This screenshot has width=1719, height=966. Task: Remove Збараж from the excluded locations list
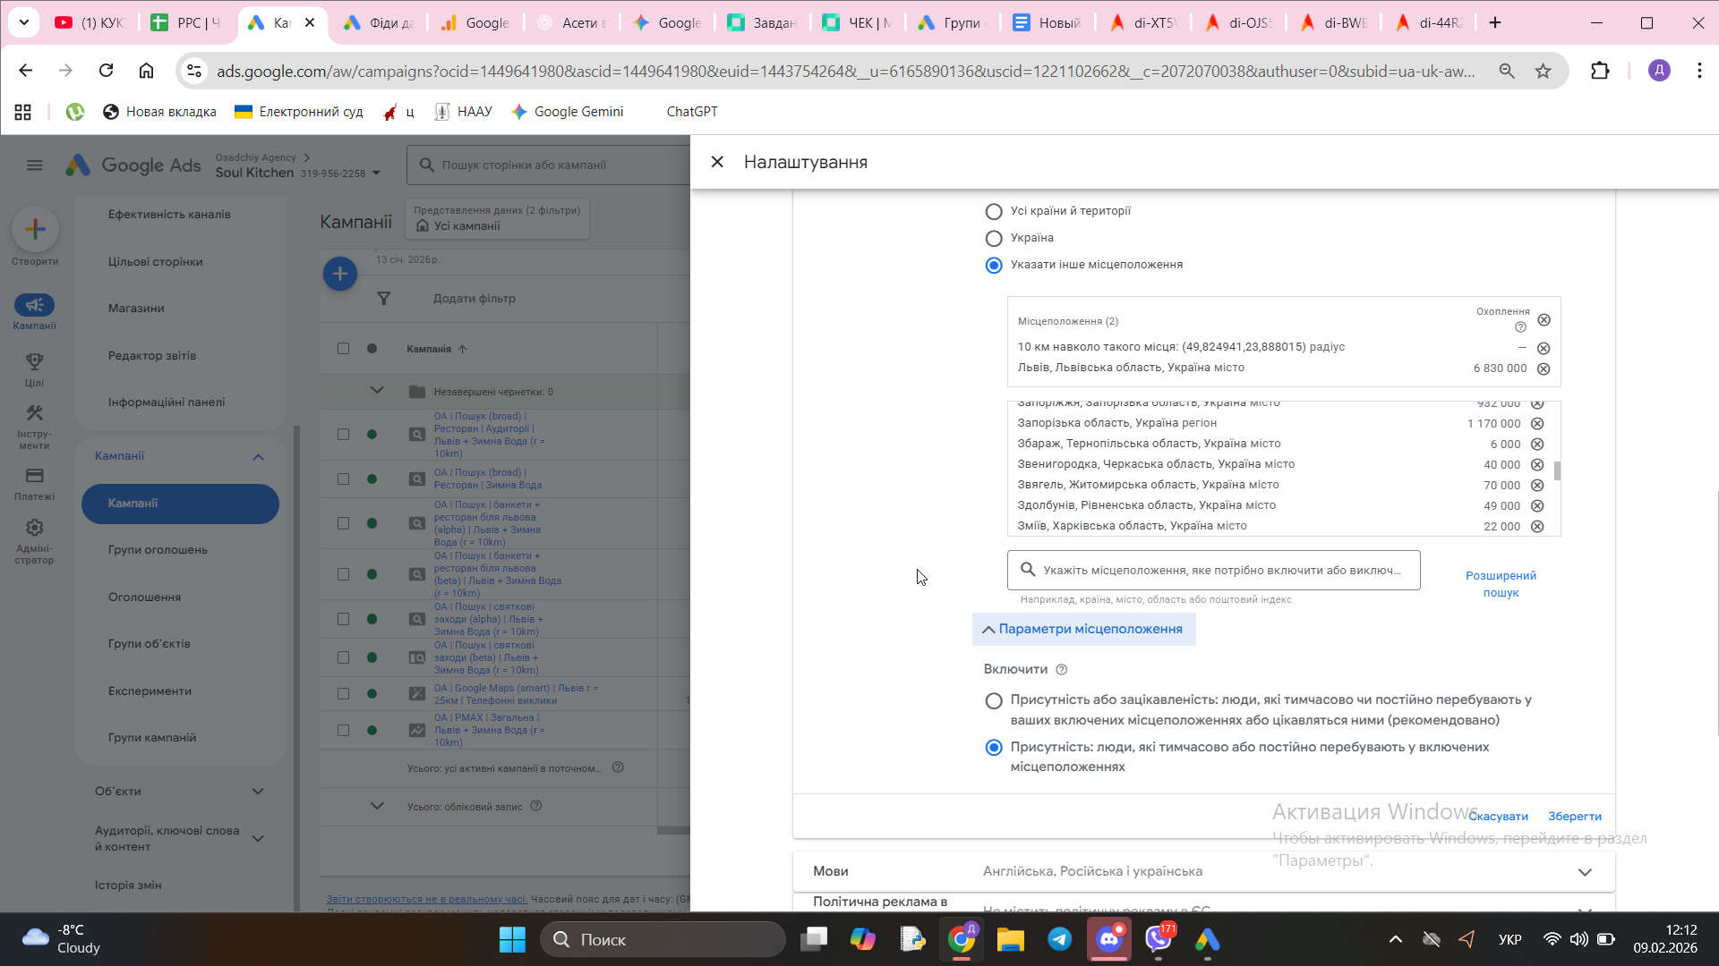pos(1537,444)
